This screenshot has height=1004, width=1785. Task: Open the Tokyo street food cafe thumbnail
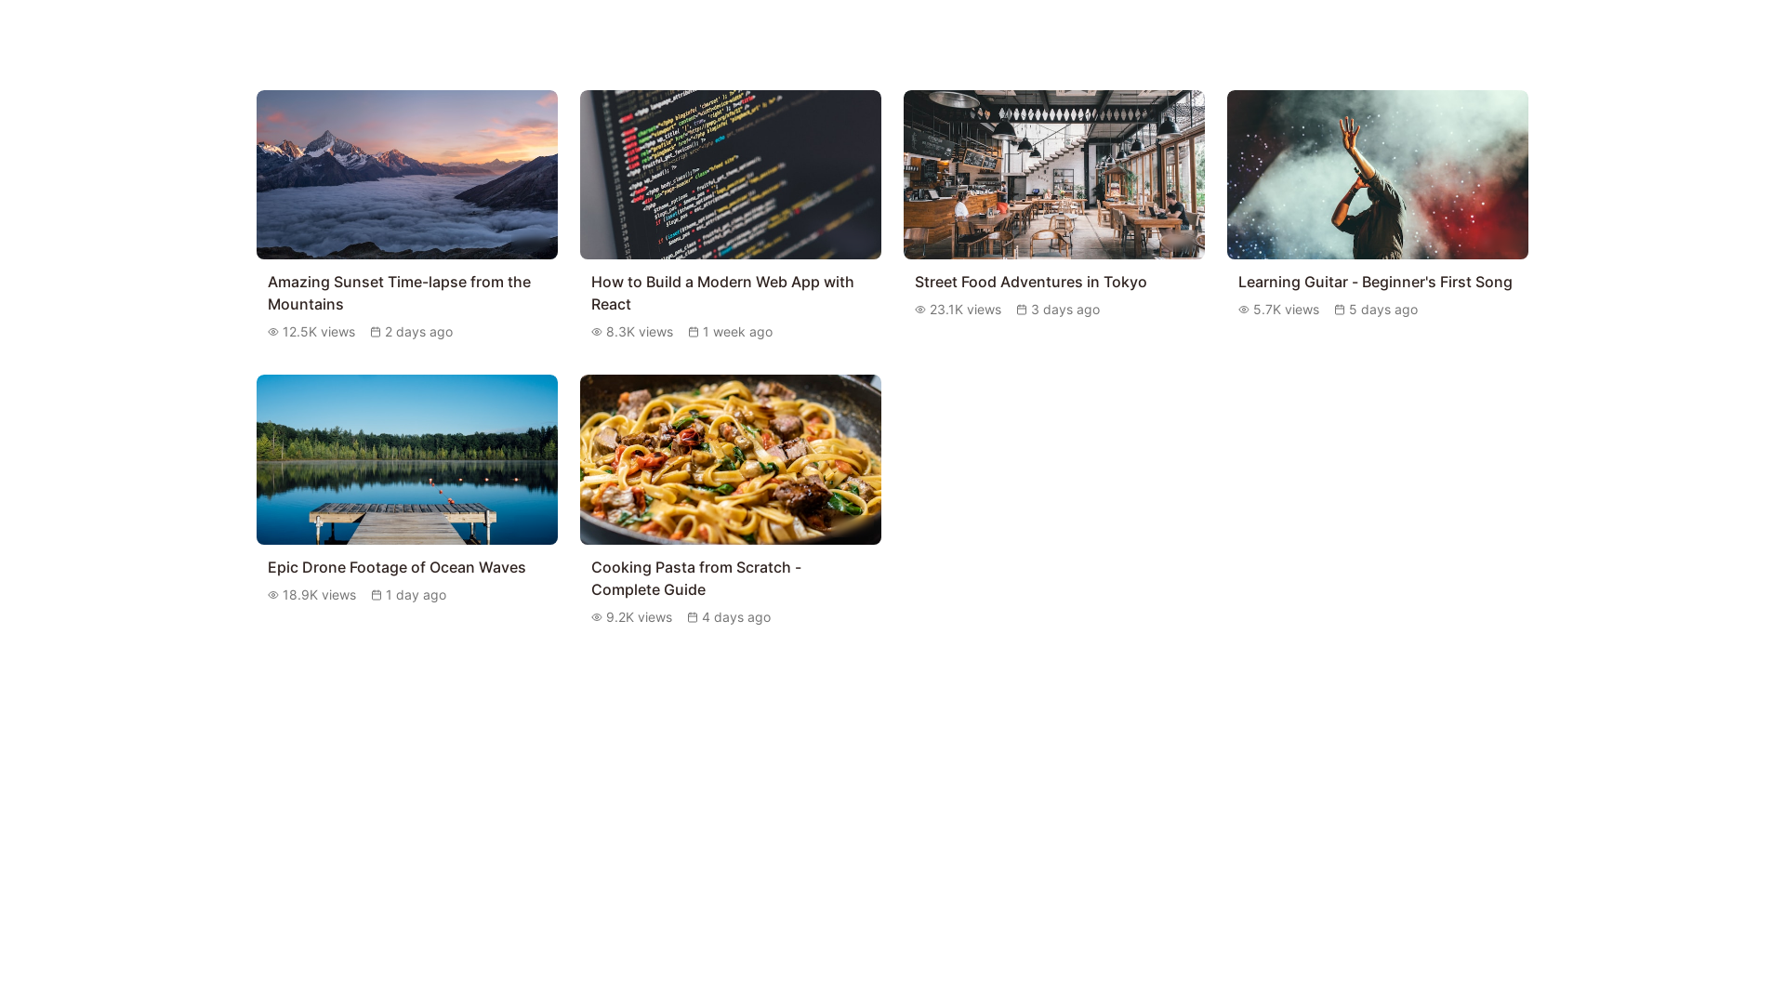click(1054, 175)
